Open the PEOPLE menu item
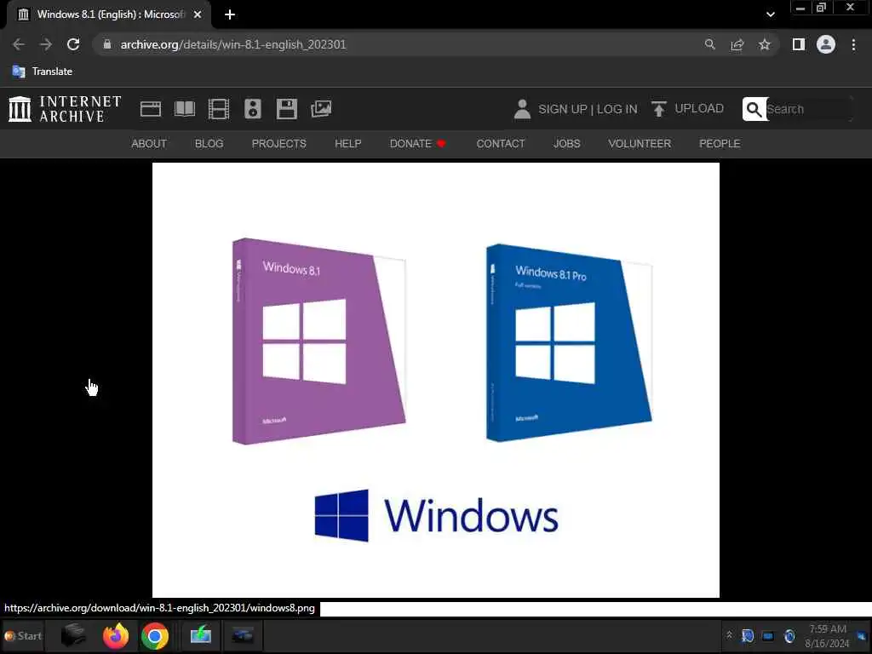 (x=720, y=143)
